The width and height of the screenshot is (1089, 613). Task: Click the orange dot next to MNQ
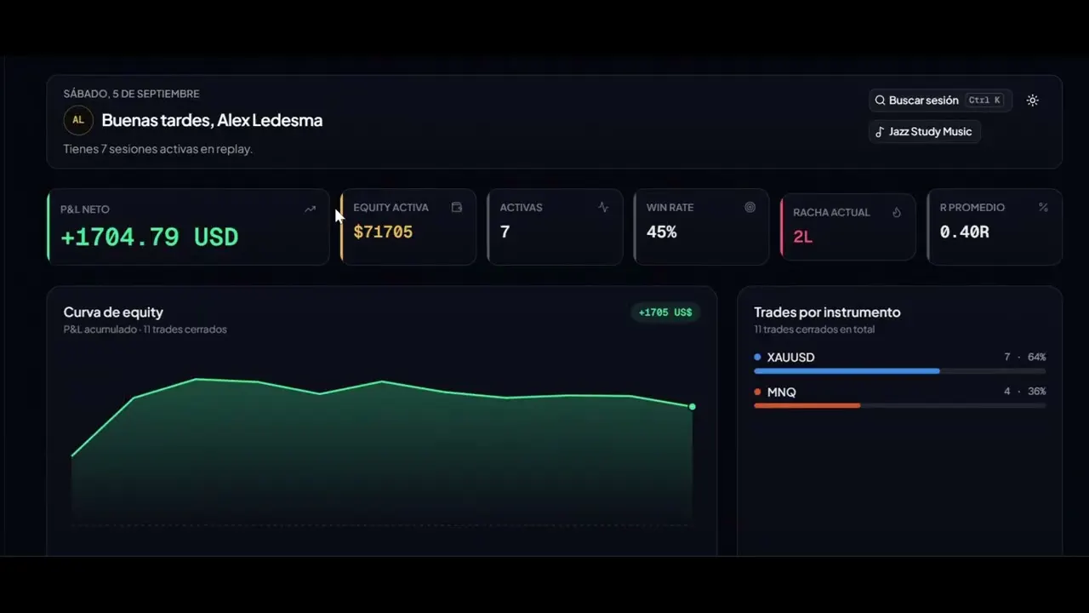coord(757,392)
